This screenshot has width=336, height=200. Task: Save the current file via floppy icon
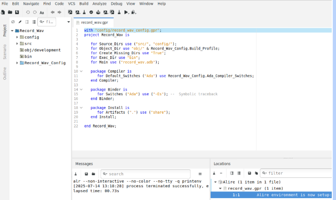[17, 12]
